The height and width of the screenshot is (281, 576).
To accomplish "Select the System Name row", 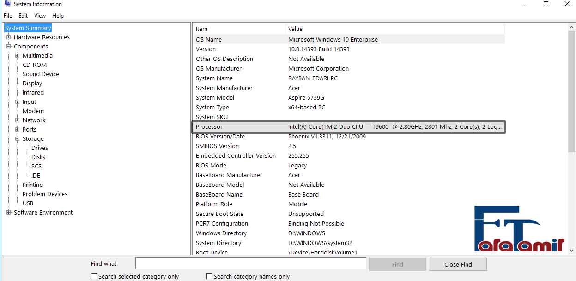I will click(x=349, y=78).
